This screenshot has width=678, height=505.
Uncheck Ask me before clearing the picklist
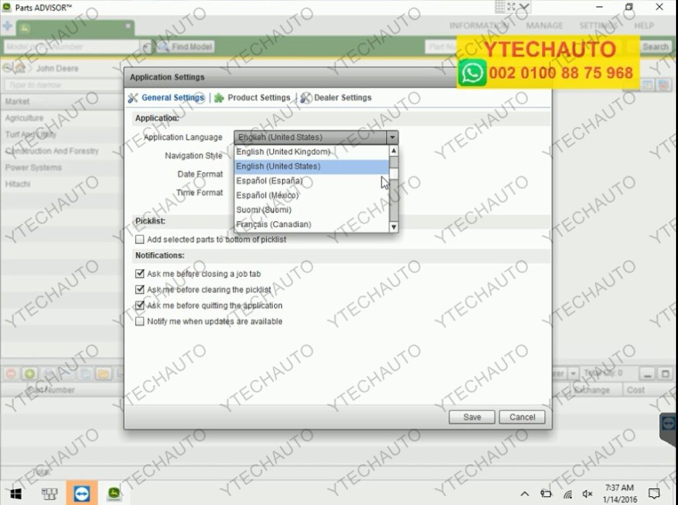(x=140, y=290)
